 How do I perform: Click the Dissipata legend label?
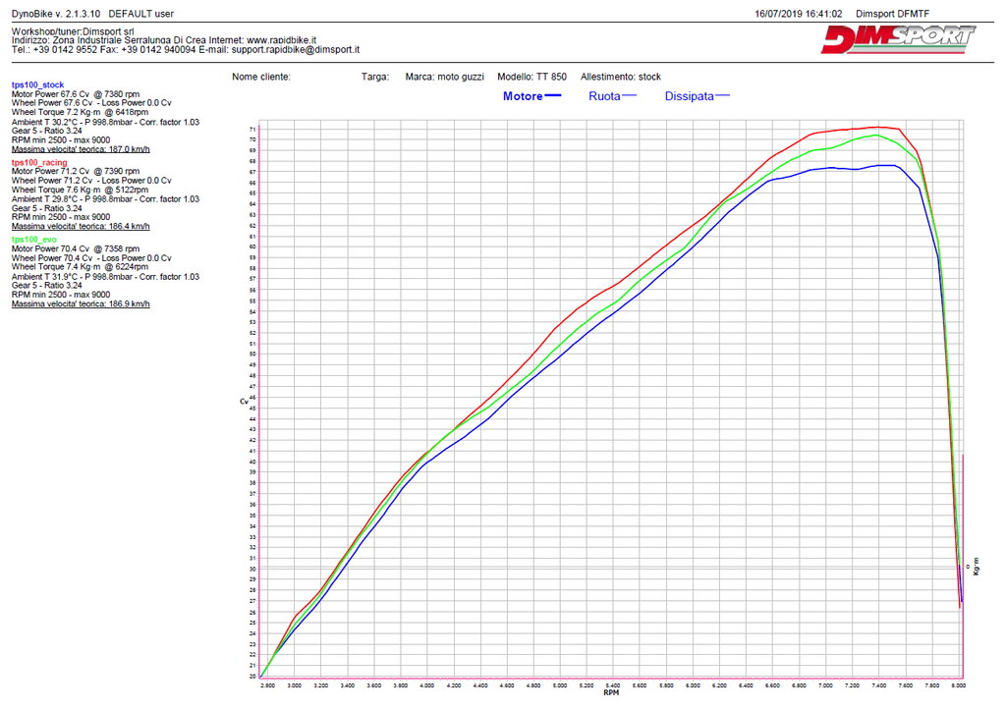(x=689, y=96)
